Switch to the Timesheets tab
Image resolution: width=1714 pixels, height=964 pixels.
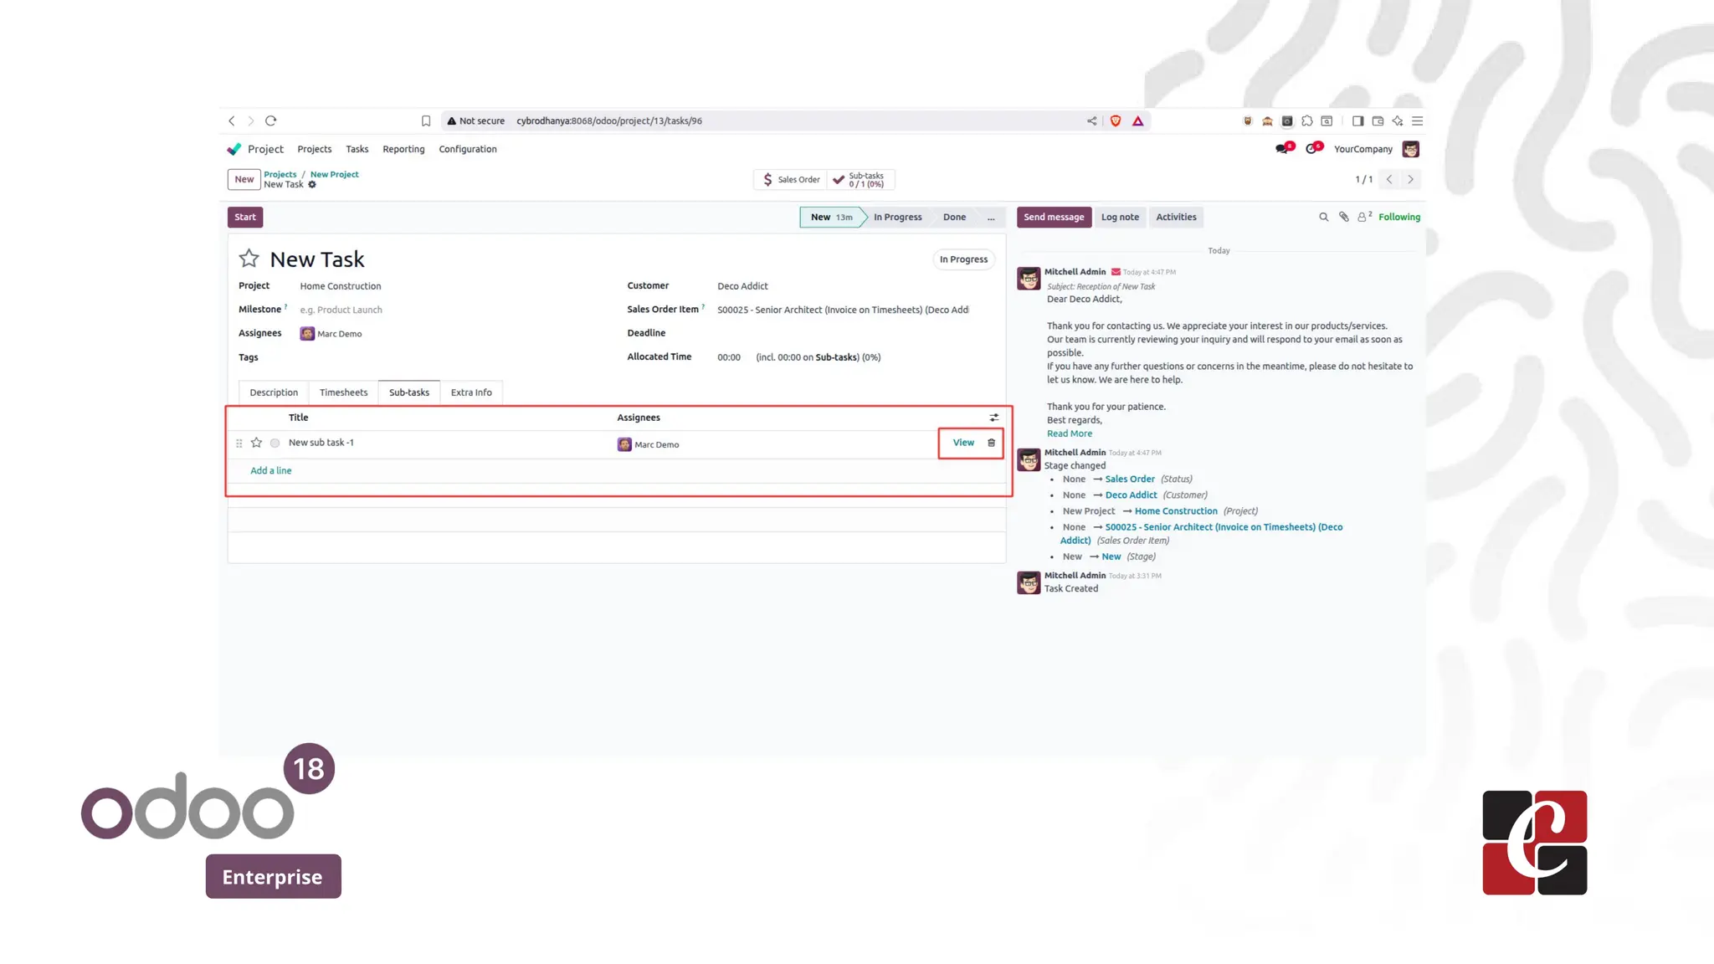click(x=343, y=392)
